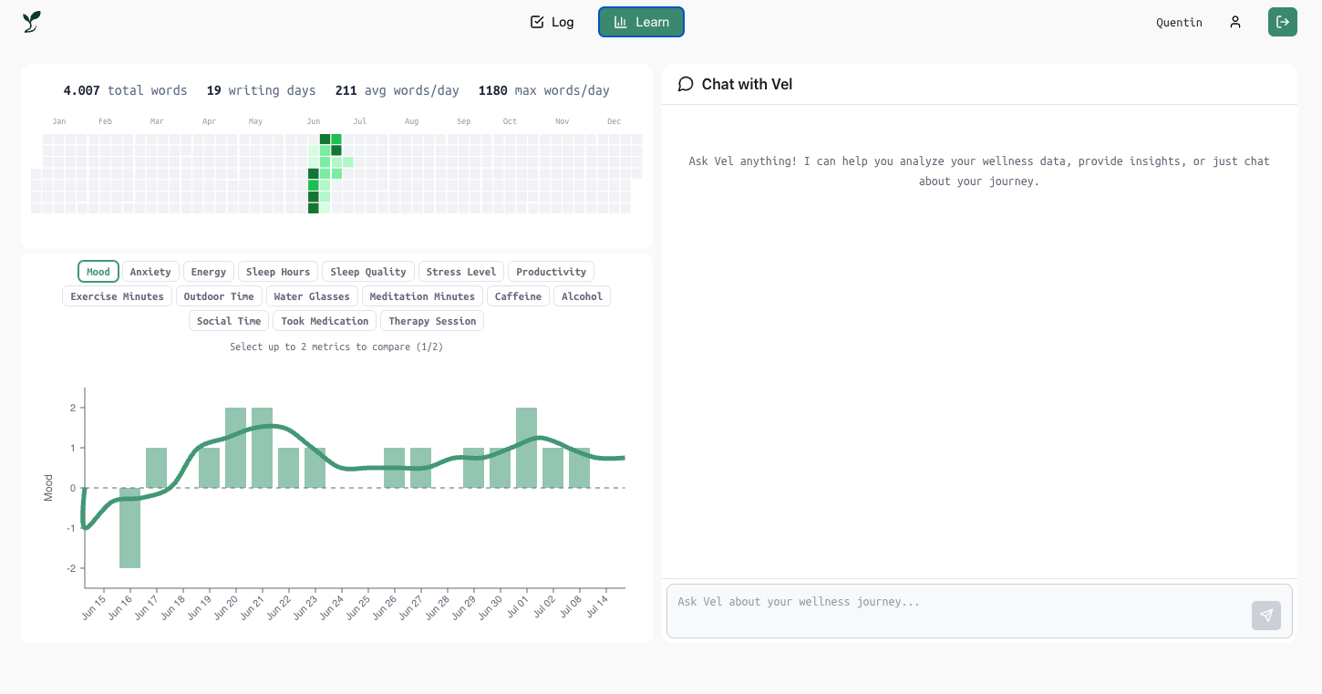The width and height of the screenshot is (1322, 694).
Task: Toggle the Anxiety metric
Action: [x=150, y=272]
